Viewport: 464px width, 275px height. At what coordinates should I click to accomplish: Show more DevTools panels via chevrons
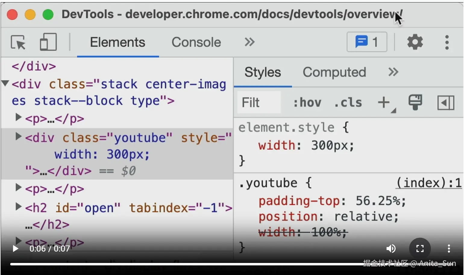249,42
